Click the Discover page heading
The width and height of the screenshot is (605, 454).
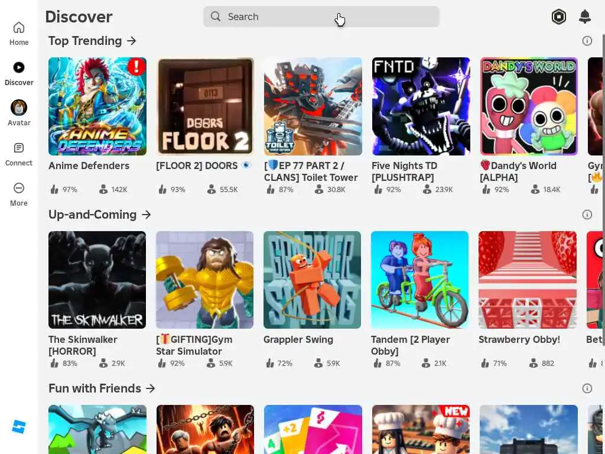coord(79,17)
